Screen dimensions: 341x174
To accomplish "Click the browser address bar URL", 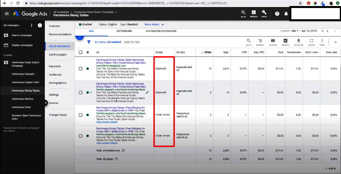I will [128, 3].
